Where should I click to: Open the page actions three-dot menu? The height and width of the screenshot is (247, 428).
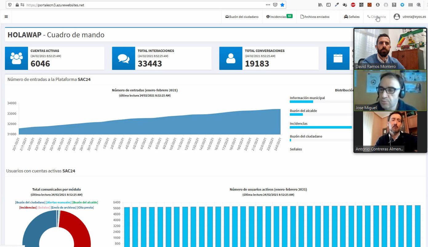[x=268, y=5]
